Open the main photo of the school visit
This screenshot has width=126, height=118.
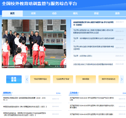(34, 44)
